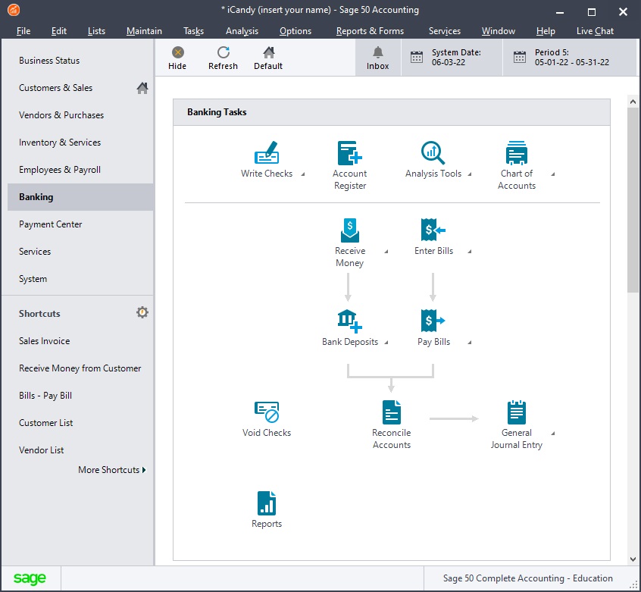641x592 pixels.
Task: Expand the Chart of Accounts dropdown arrow
Action: pos(552,174)
